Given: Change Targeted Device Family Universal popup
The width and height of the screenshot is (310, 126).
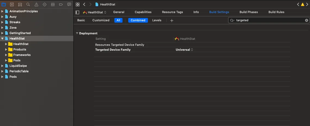Looking at the screenshot, I should click(184, 50).
